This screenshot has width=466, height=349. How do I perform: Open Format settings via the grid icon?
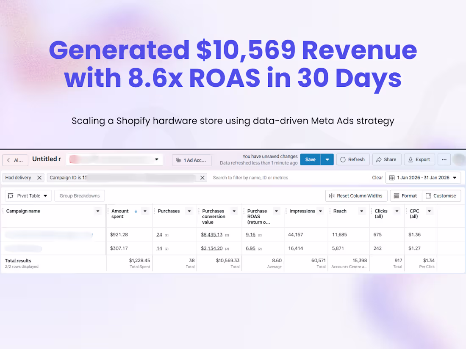point(405,195)
